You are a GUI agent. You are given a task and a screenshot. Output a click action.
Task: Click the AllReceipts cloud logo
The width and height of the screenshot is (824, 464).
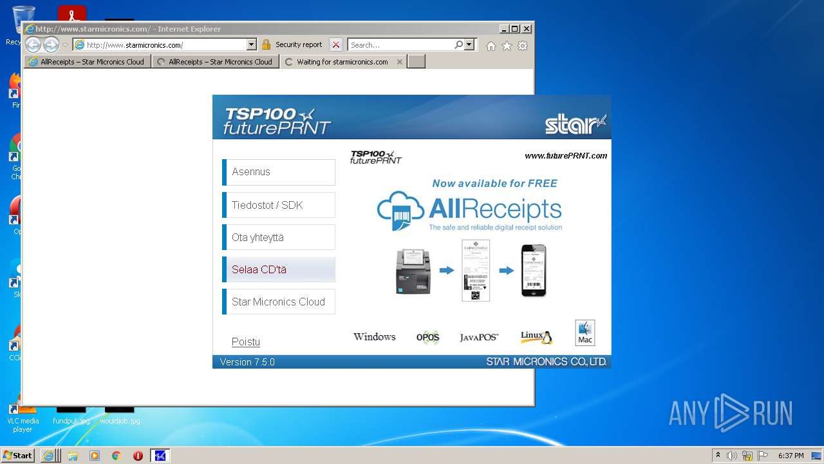pyautogui.click(x=469, y=211)
